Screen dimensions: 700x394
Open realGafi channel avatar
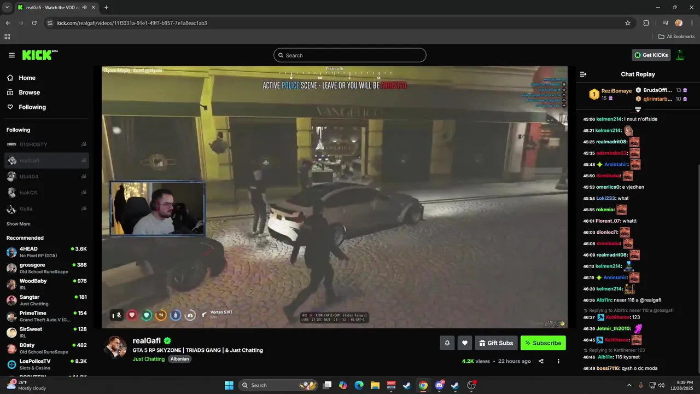(x=115, y=347)
